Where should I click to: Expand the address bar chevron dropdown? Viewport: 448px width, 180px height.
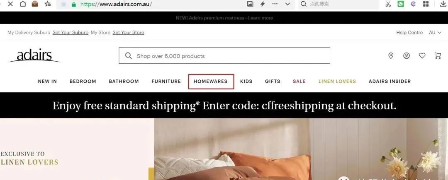click(287, 4)
